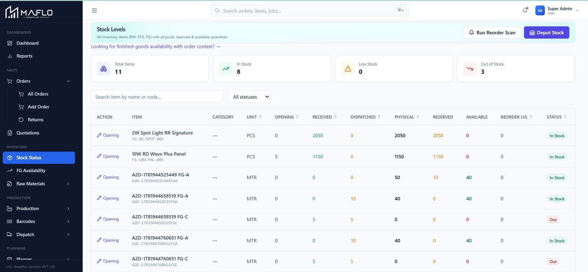Image resolution: width=588 pixels, height=272 pixels.
Task: Collapse the Orders menu chevron
Action: coord(68,81)
